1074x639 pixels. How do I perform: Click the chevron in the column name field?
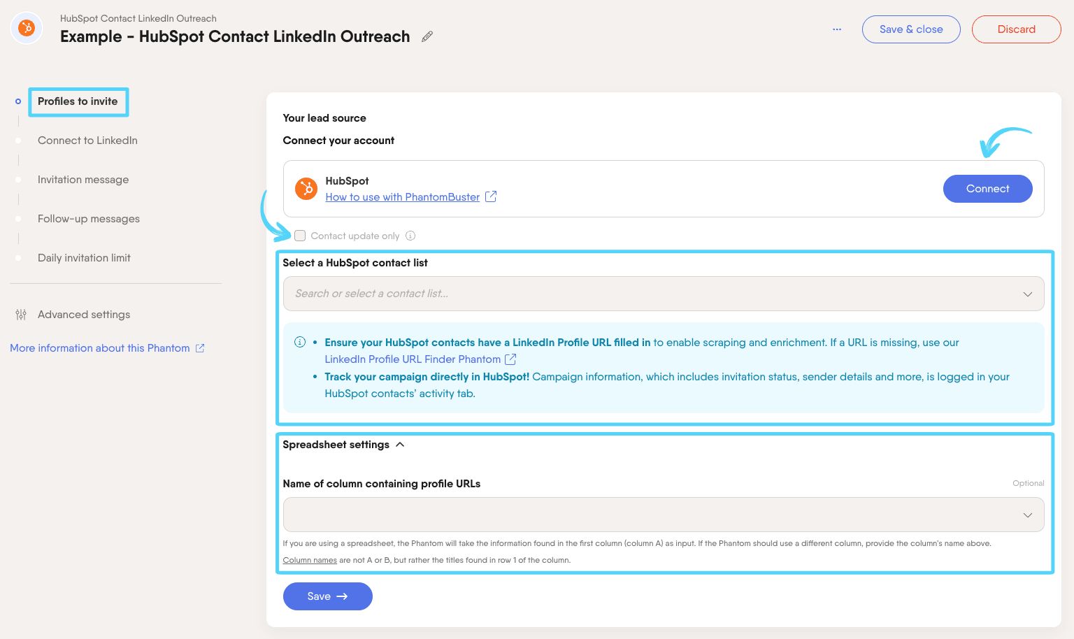click(1027, 515)
